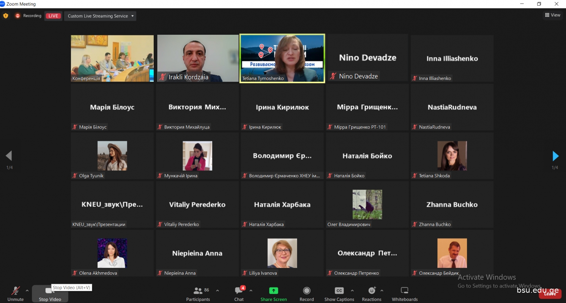Go to previous gallery page arrow
566x303 pixels.
pyautogui.click(x=9, y=156)
